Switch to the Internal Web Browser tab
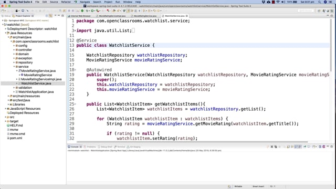This screenshot has height=189, width=336. tap(79, 16)
